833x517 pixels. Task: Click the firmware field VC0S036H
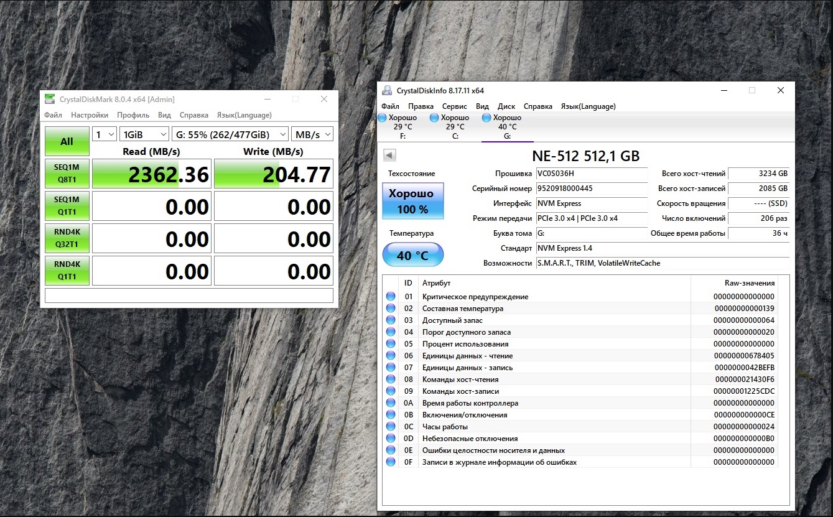[591, 174]
